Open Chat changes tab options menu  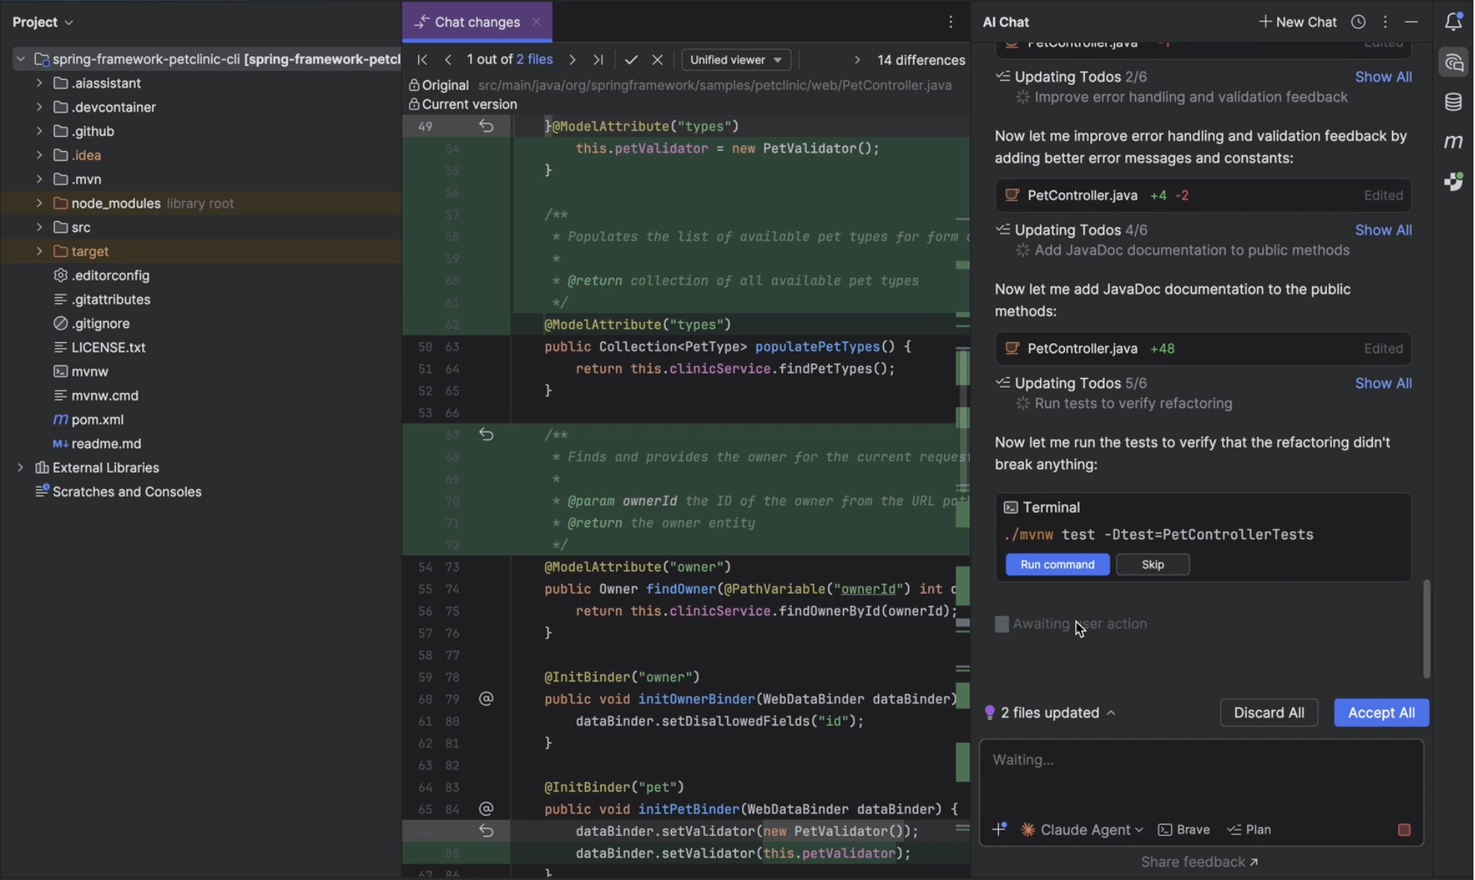click(x=950, y=22)
